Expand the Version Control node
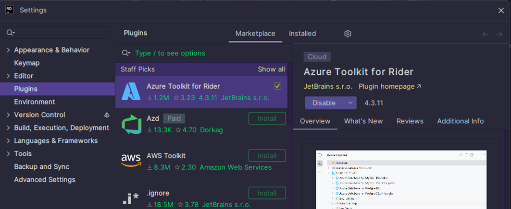 tap(8, 115)
